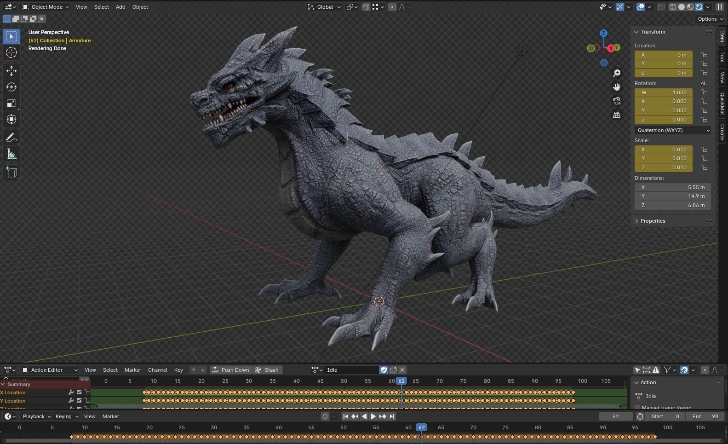
Task: Create a new copy of Idle action
Action: pos(393,370)
